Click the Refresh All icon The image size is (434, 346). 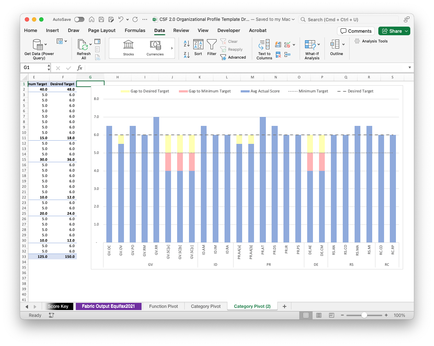pyautogui.click(x=83, y=45)
